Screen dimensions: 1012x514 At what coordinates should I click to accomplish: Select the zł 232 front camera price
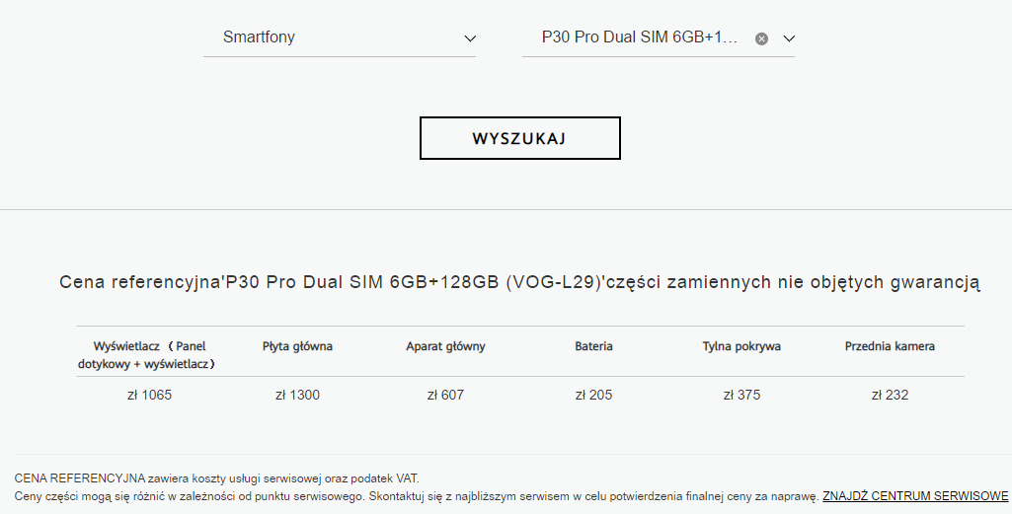click(890, 395)
